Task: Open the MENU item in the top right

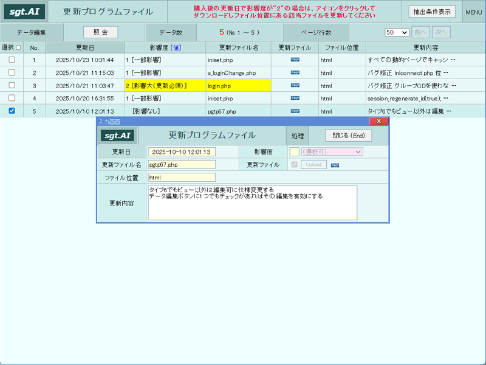Action: point(474,12)
